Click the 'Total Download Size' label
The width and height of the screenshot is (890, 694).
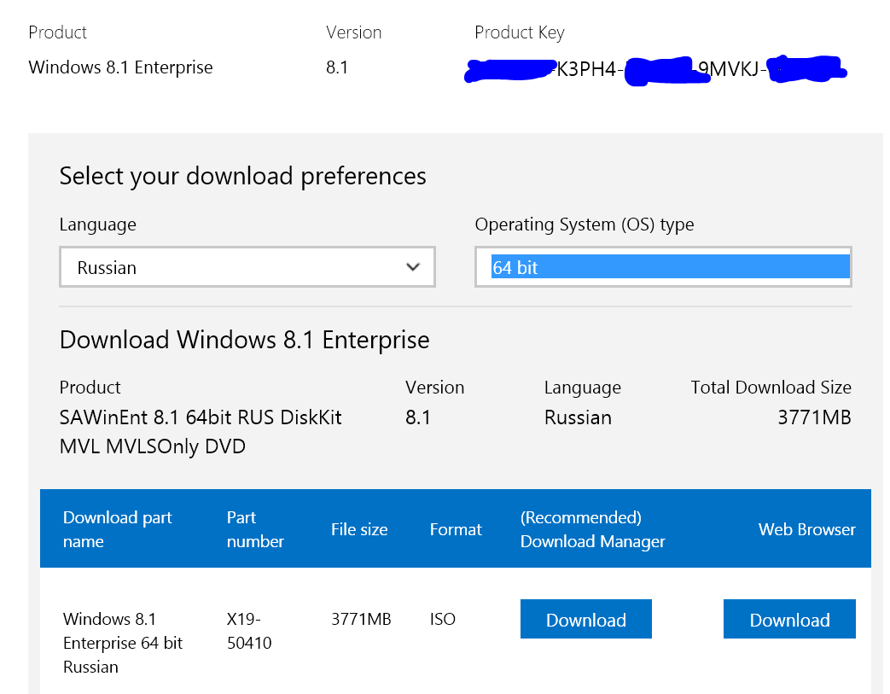[771, 388]
